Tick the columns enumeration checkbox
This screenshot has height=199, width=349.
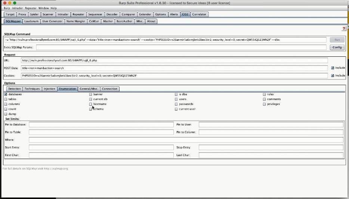pyautogui.click(x=6, y=104)
